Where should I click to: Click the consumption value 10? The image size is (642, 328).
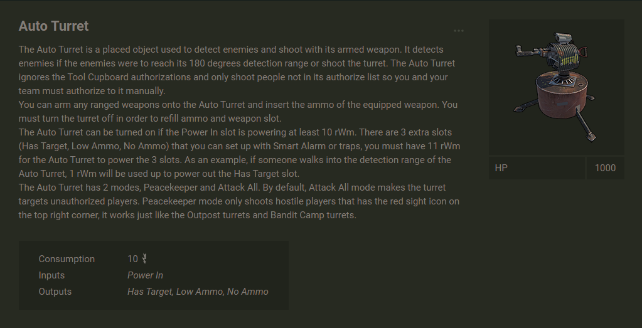132,259
